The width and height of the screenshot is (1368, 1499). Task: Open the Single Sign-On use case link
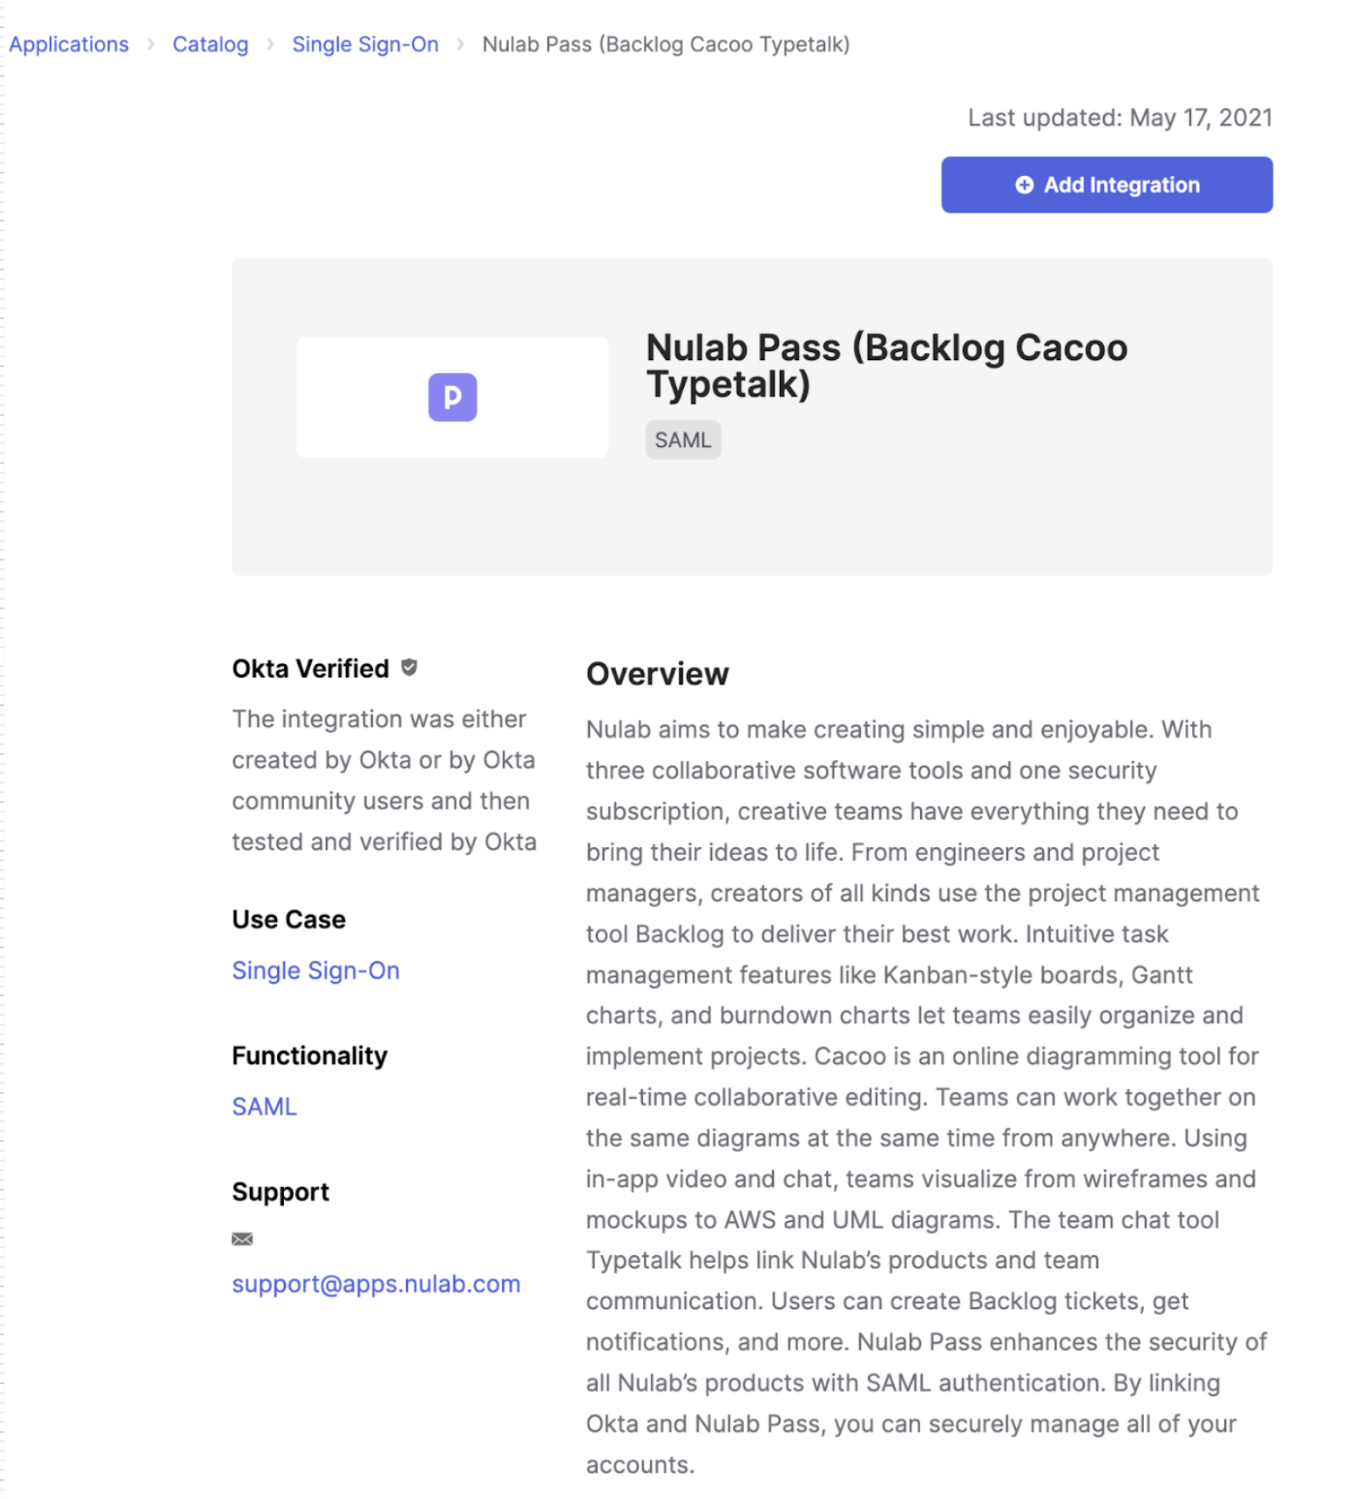pos(315,970)
